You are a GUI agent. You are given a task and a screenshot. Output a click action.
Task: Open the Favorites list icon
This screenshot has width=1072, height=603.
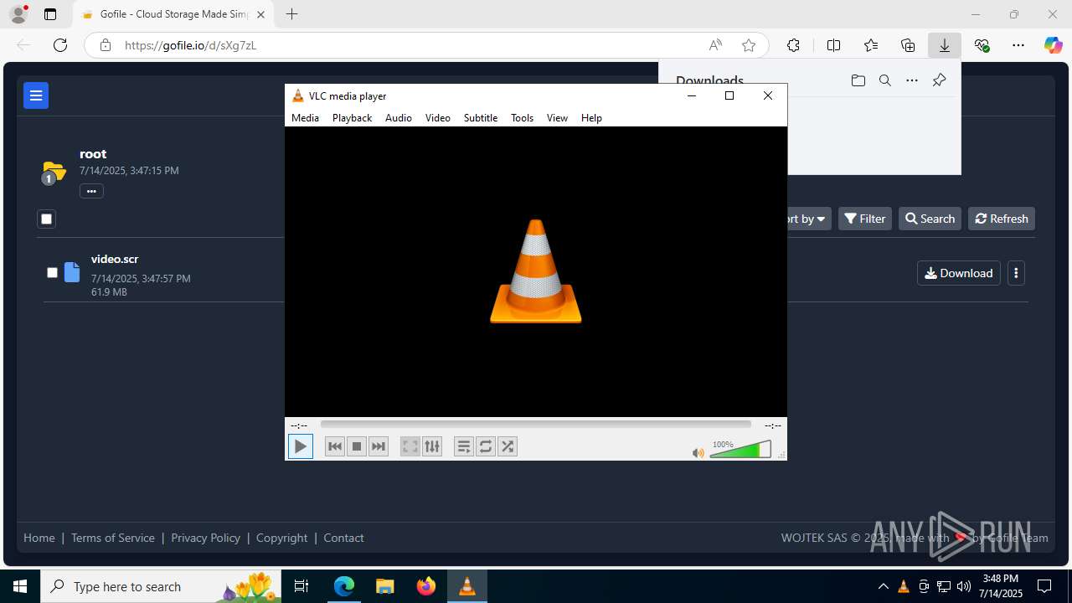pos(871,45)
